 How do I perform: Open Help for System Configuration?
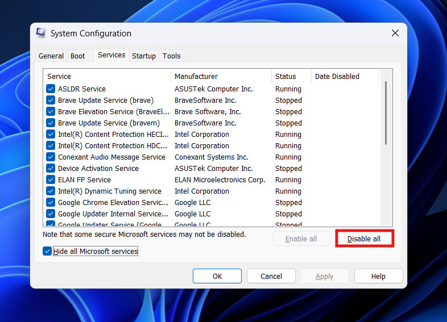coord(378,277)
